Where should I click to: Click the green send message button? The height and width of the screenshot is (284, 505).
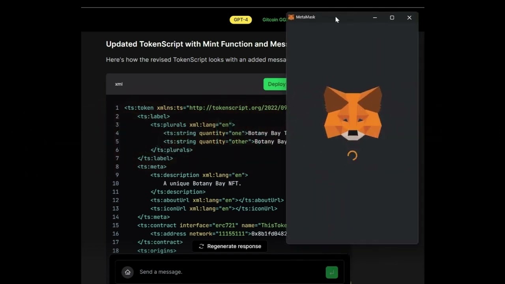click(x=332, y=272)
